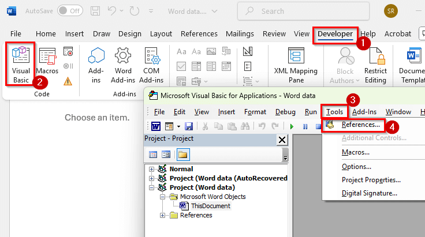The image size is (425, 237).
Task: Switch to the Insert ribbon tab
Action: 74,34
